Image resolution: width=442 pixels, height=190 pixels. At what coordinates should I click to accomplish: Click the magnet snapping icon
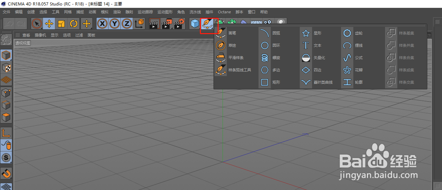[x=7, y=173]
